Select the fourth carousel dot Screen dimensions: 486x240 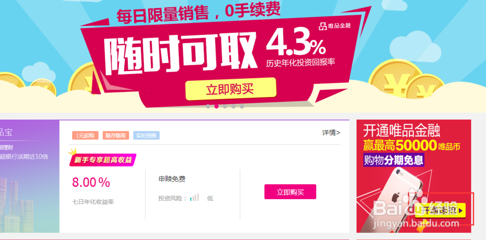(233, 106)
